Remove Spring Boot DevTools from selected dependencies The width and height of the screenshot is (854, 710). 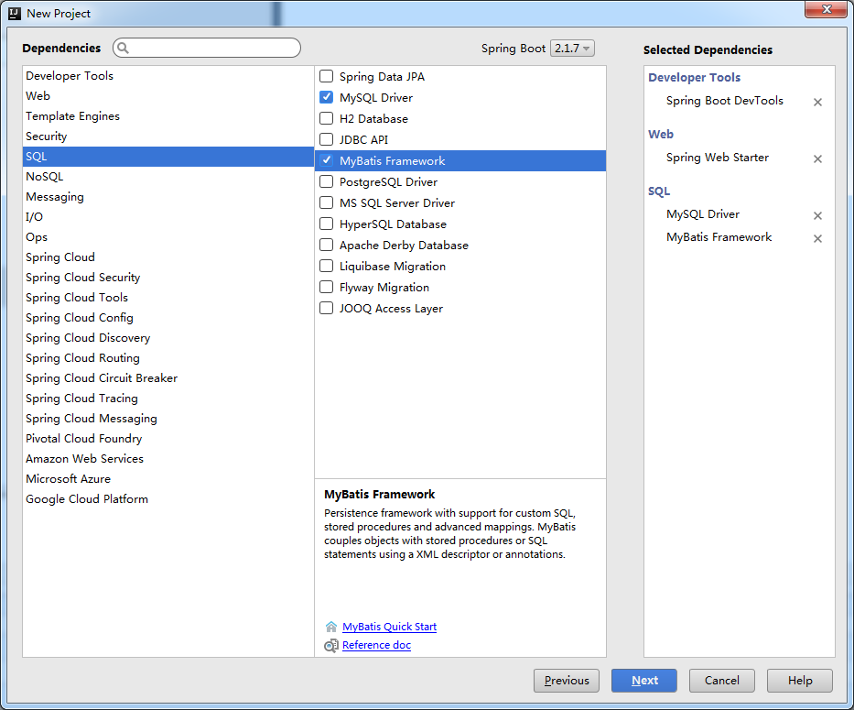817,103
